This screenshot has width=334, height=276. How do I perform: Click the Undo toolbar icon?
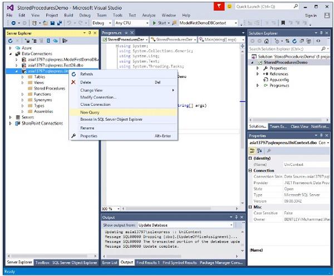pos(69,23)
